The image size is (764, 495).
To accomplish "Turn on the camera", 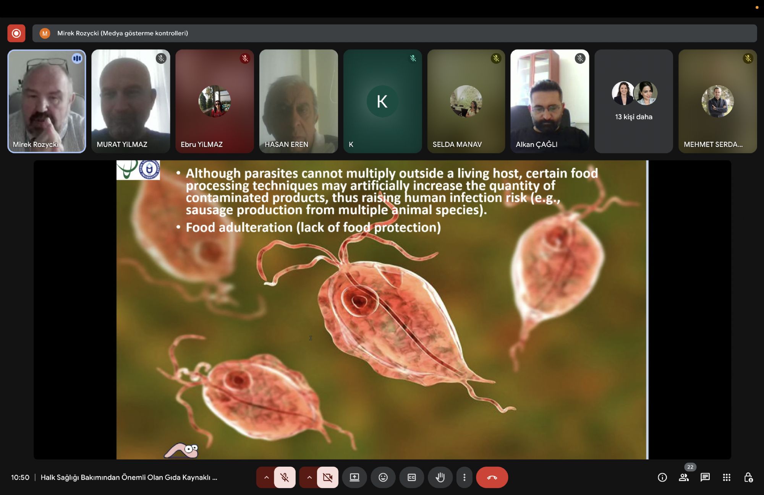I will pyautogui.click(x=327, y=477).
